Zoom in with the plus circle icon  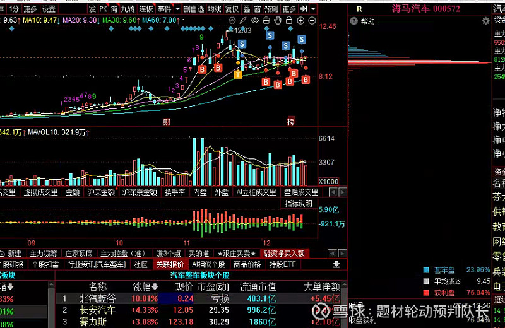300,21
